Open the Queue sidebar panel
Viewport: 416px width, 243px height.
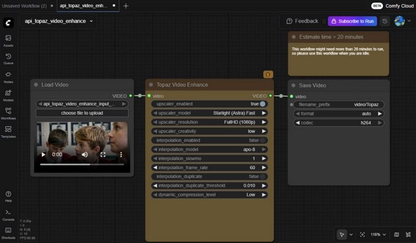8,59
